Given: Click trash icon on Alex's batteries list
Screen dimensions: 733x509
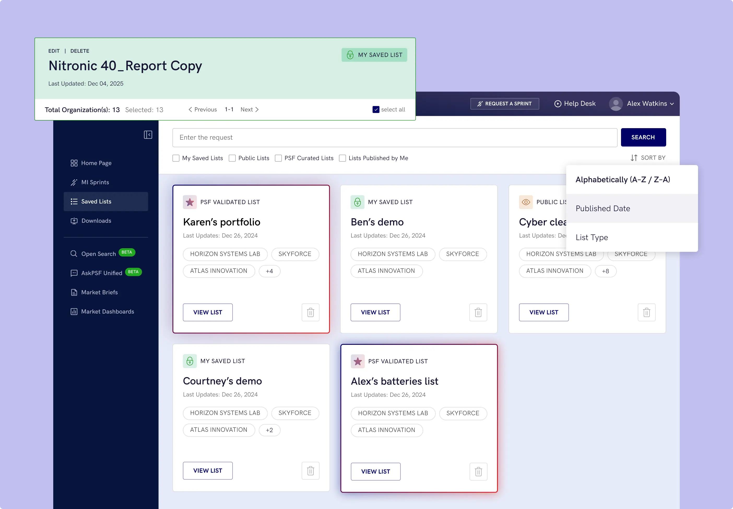Looking at the screenshot, I should click(x=478, y=471).
